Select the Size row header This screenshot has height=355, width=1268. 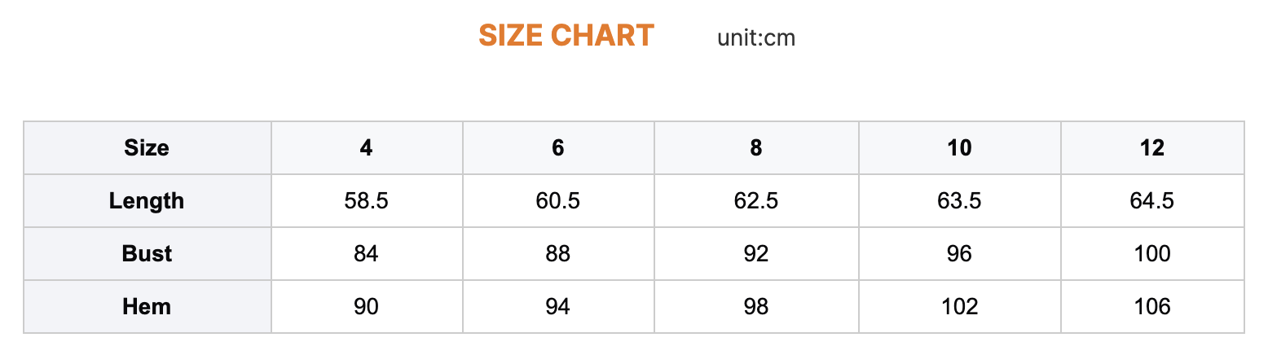click(147, 147)
